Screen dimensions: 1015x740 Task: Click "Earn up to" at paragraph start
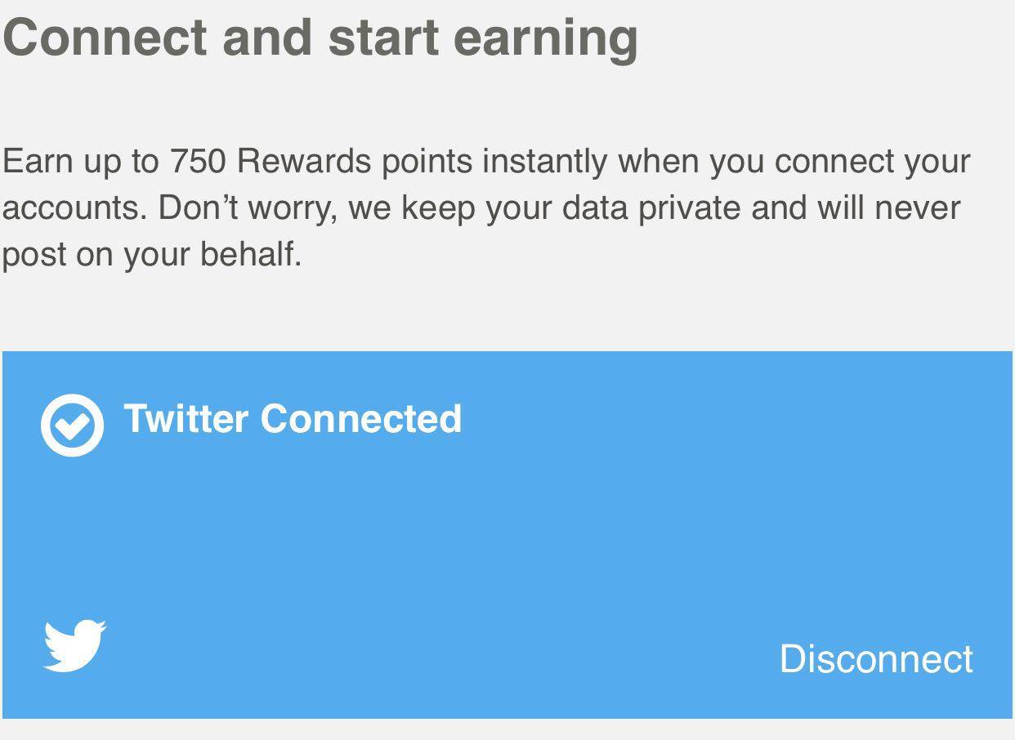(81, 162)
